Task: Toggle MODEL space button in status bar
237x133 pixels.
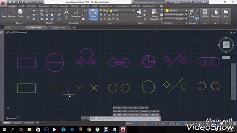Action: (130, 123)
